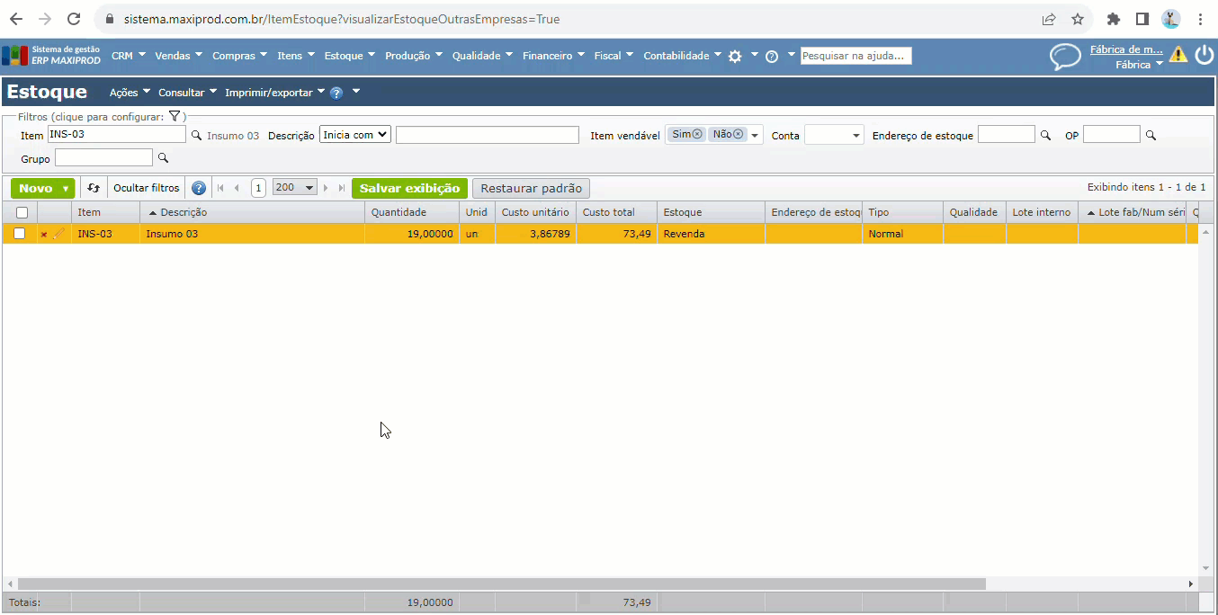The height and width of the screenshot is (615, 1218).
Task: Open the Produção menu
Action: tap(414, 56)
